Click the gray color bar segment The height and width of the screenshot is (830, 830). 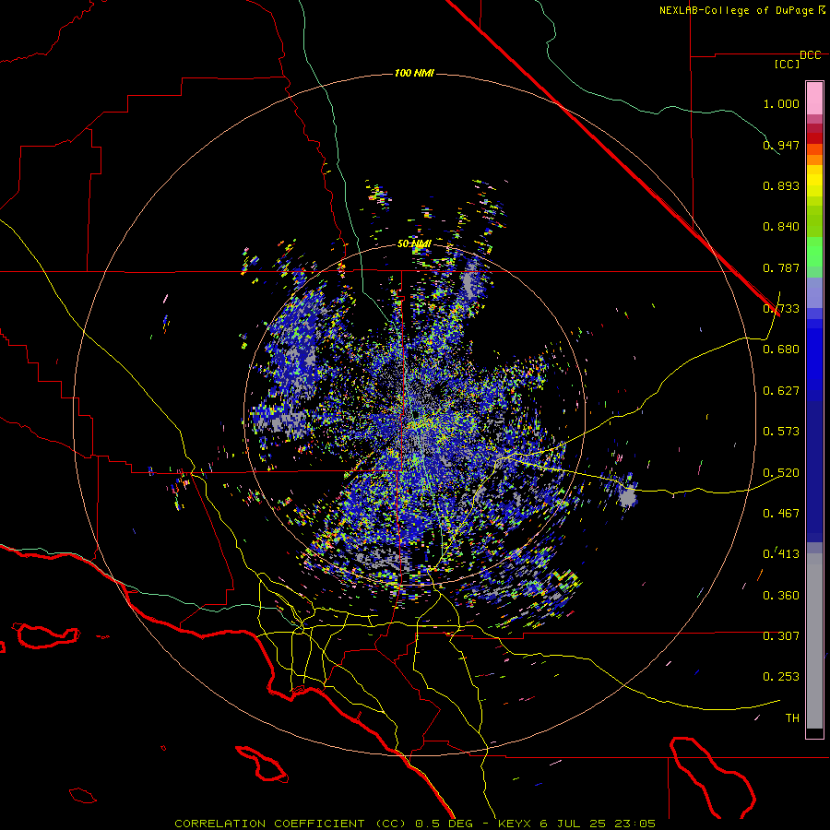point(814,641)
